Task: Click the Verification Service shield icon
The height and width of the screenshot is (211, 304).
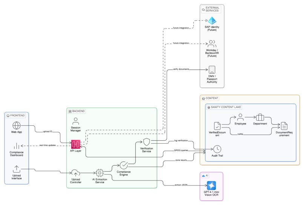Action: tap(146, 142)
